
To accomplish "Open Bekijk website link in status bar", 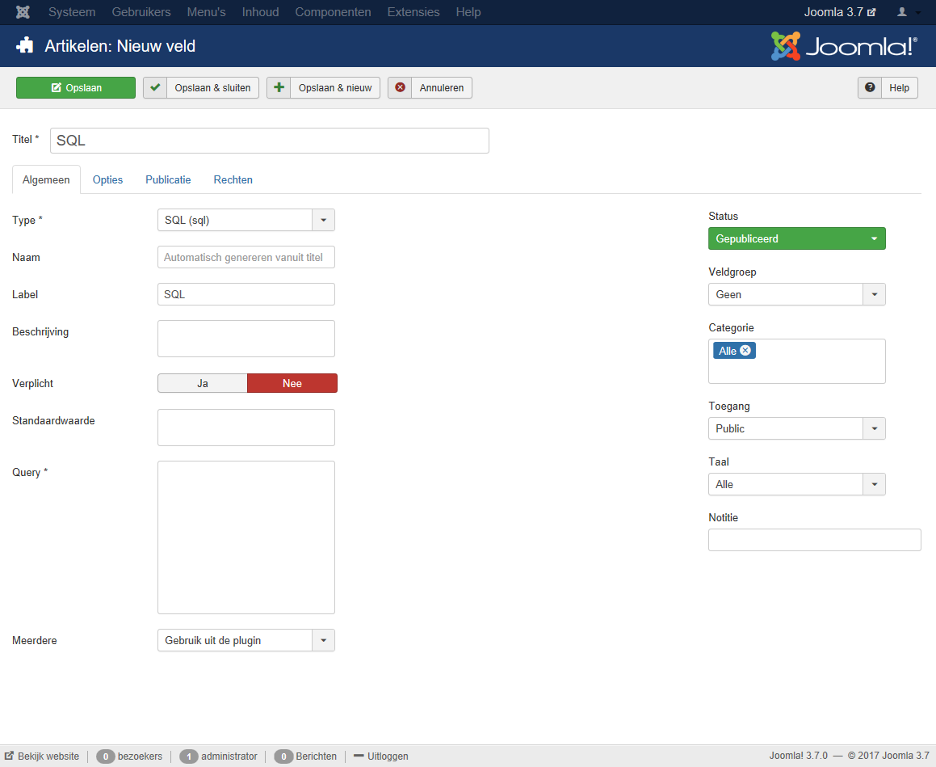I will coord(42,756).
